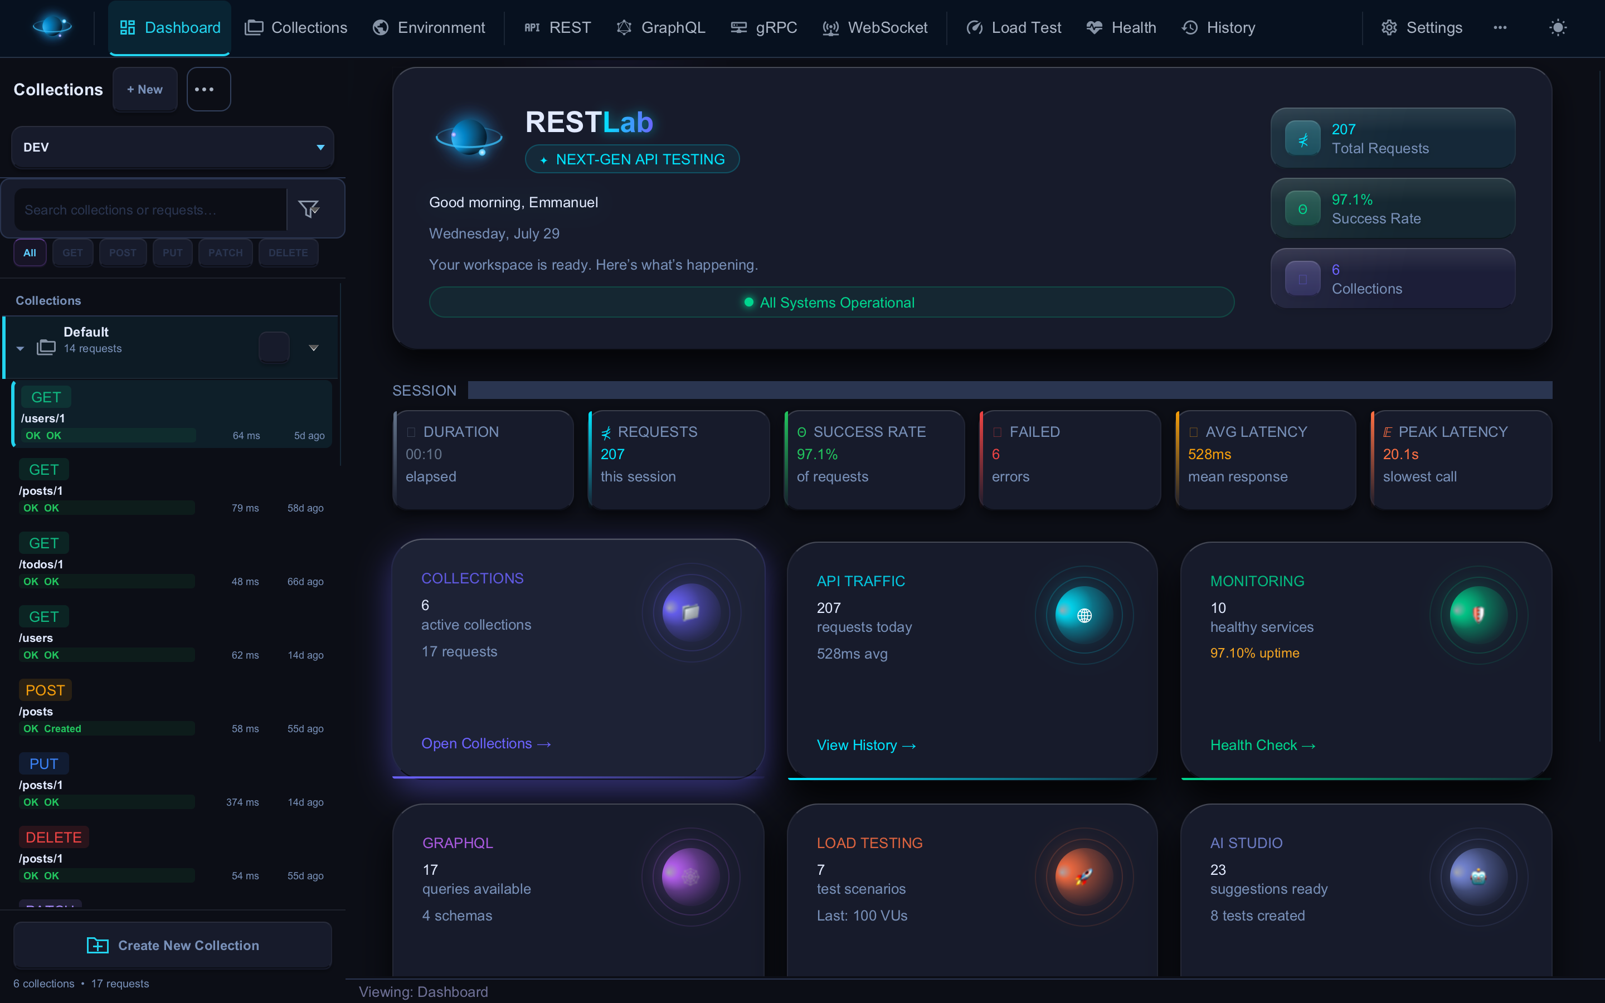Click the Collections stat card icon
1605x1003 pixels.
[x=1302, y=279]
